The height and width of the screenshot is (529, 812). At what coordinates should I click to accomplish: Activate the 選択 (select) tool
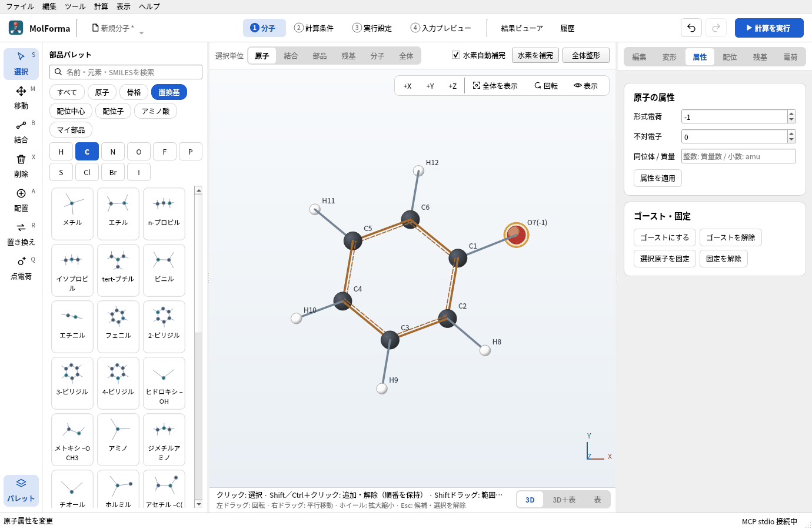(x=21, y=63)
